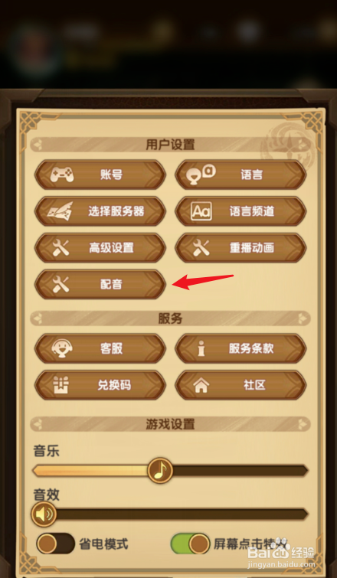Tap the speech bubble icon on 语言
Viewport: 337px width, 578px height.
(201, 174)
